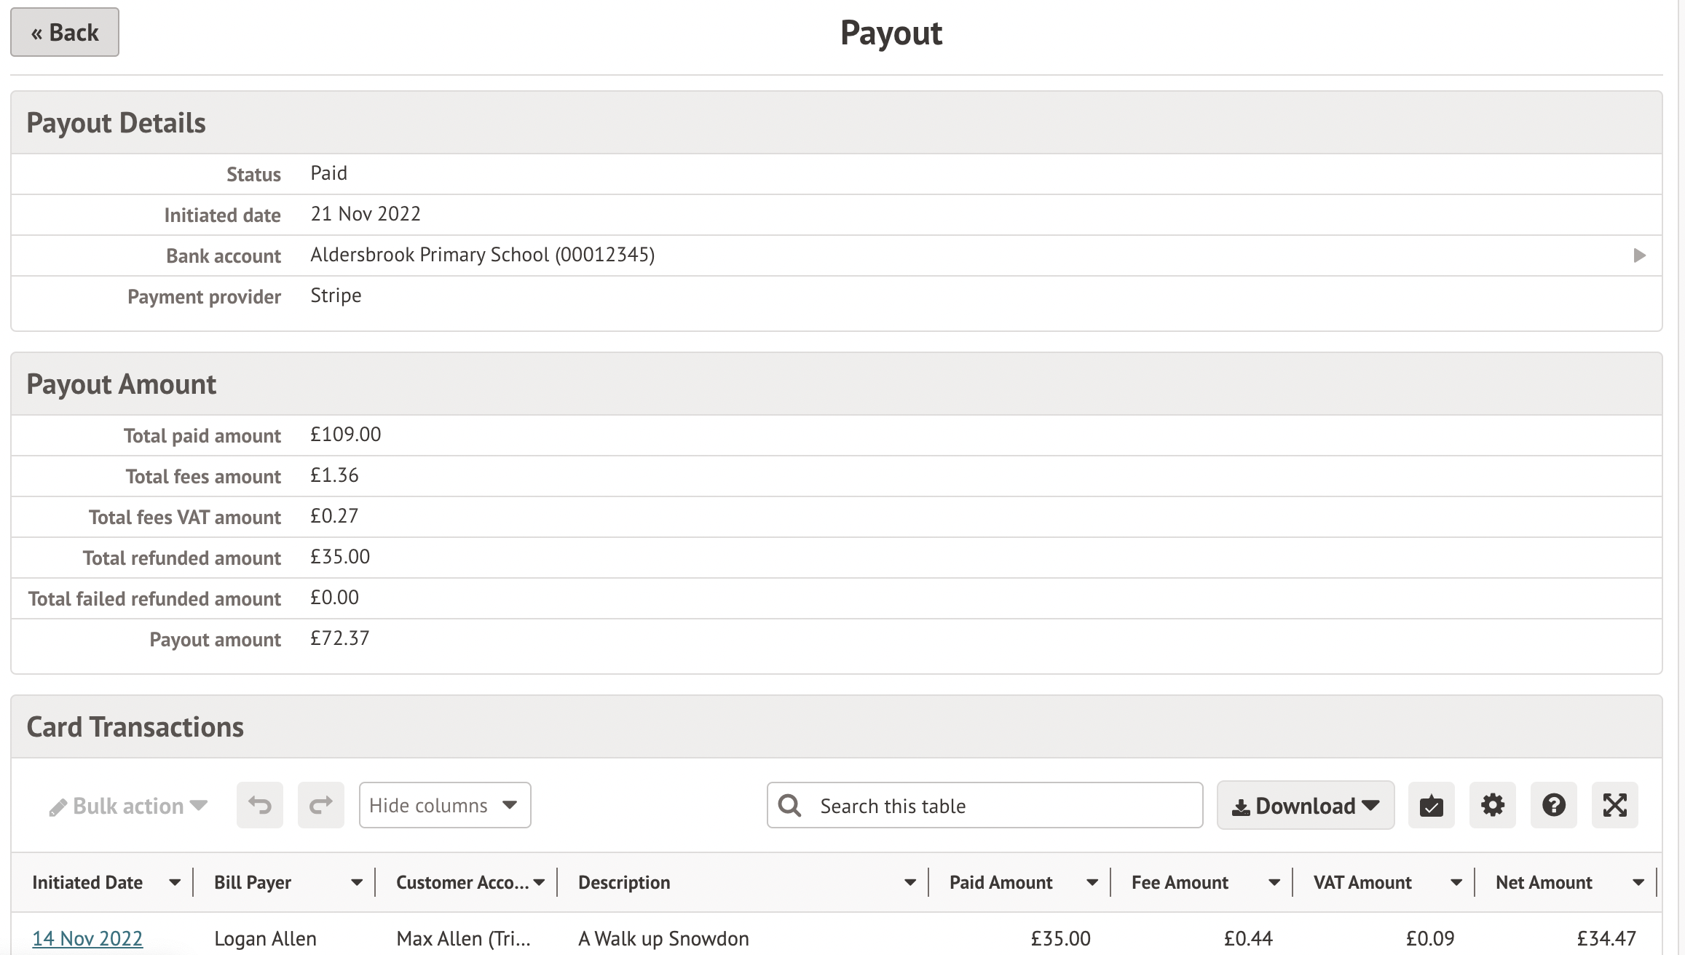Image resolution: width=1685 pixels, height=955 pixels.
Task: Open the Download dropdown menu
Action: point(1305,806)
